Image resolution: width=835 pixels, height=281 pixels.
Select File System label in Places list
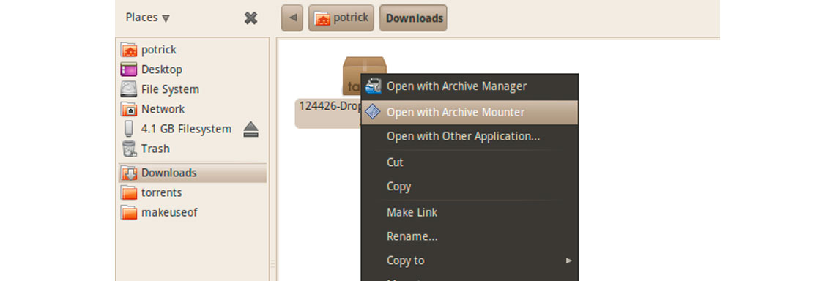pos(171,89)
